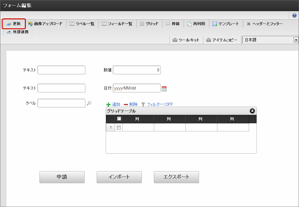The image size is (299, 207).
Task: Check the row 1 checkbox in grid
Action: coord(119,127)
